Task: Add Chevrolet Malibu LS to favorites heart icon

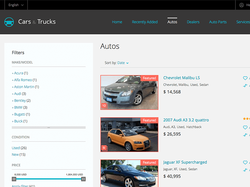Action: coord(245,78)
